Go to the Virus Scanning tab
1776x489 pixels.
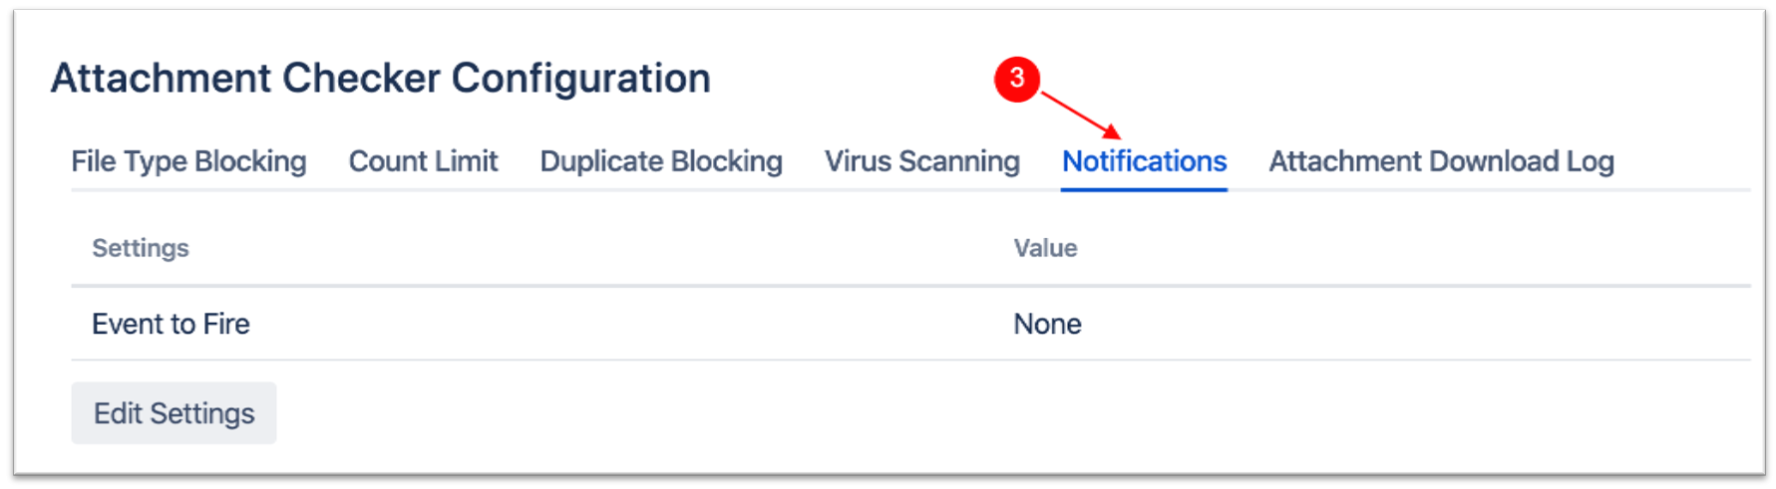tap(921, 161)
